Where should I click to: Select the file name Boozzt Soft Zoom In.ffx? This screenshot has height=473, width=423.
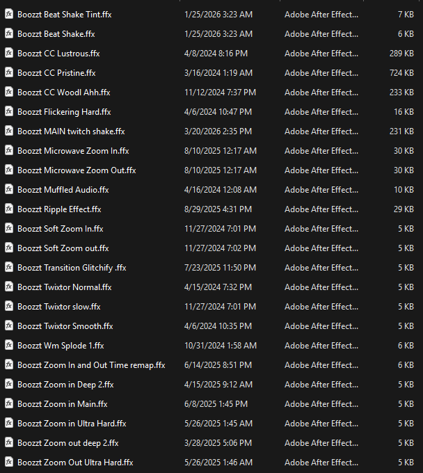tap(61, 229)
